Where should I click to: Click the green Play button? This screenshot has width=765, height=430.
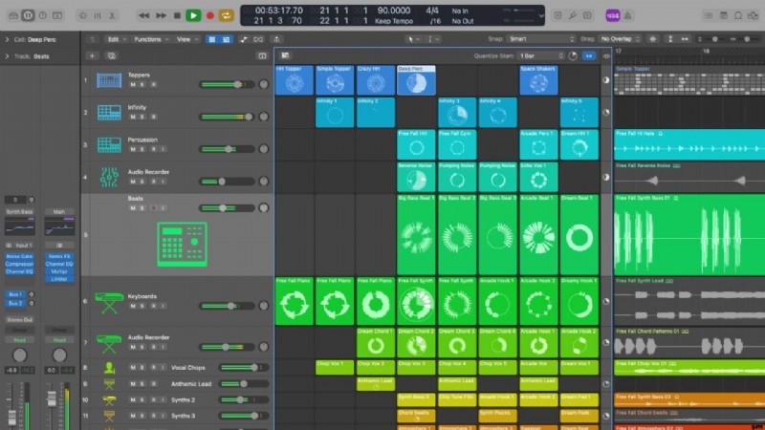[x=193, y=15]
